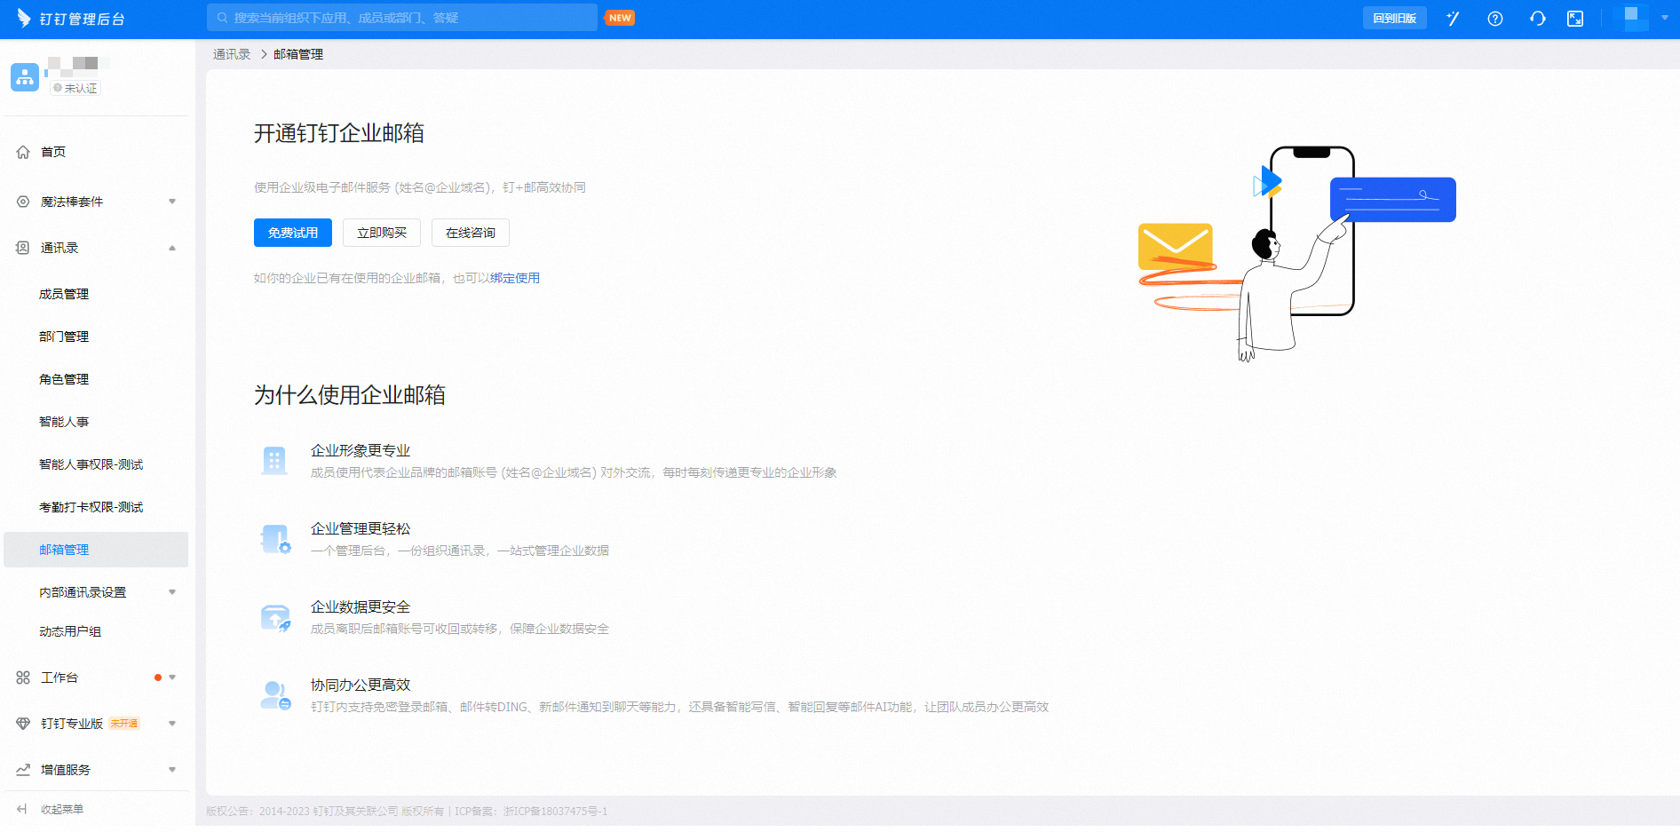
Task: Expand the 工作台 menu arrow
Action: [x=172, y=677]
